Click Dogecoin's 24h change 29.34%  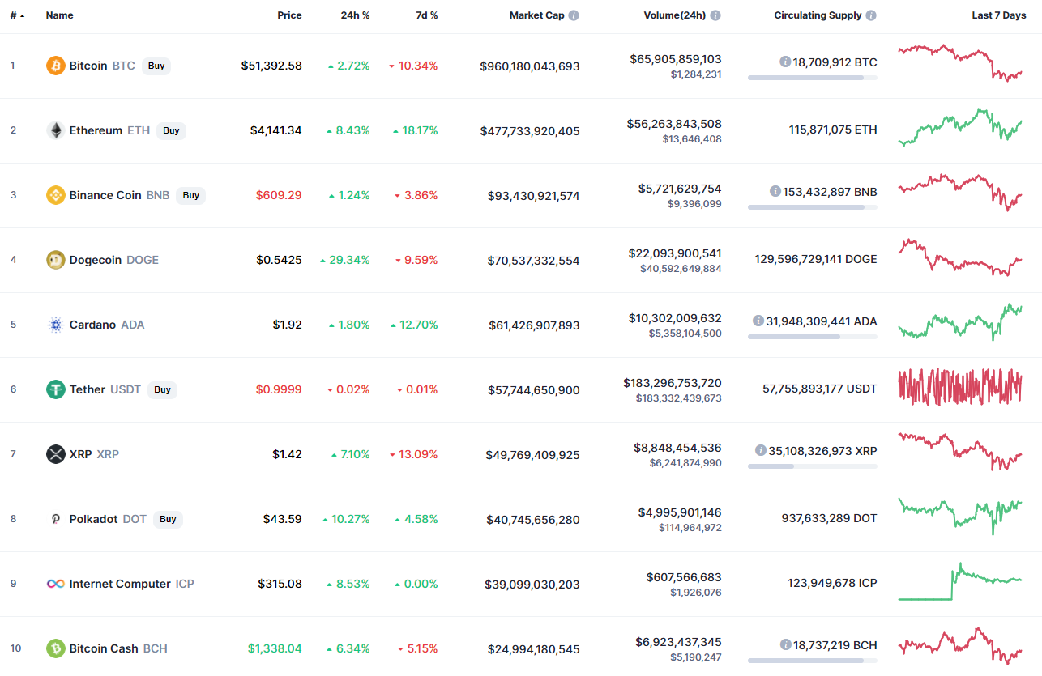click(x=345, y=260)
